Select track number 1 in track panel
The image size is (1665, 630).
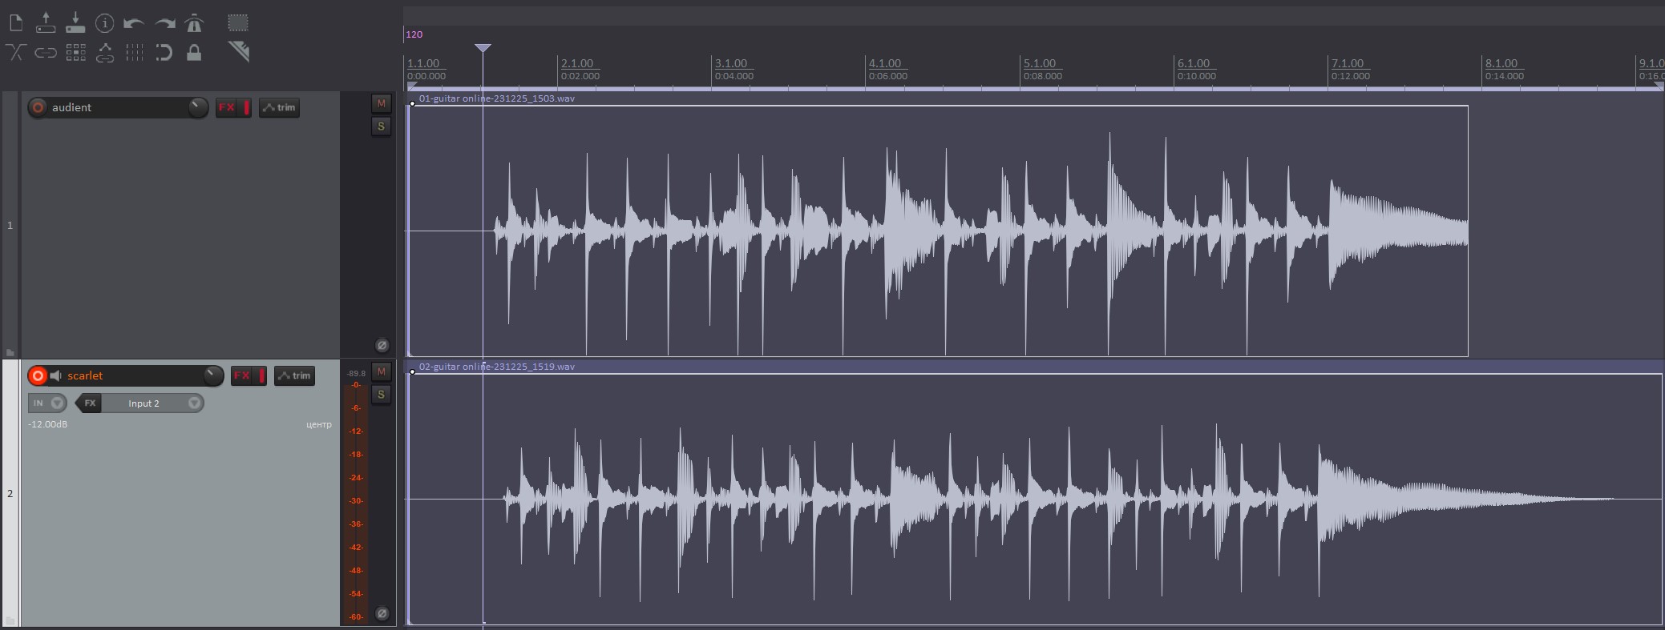[10, 226]
